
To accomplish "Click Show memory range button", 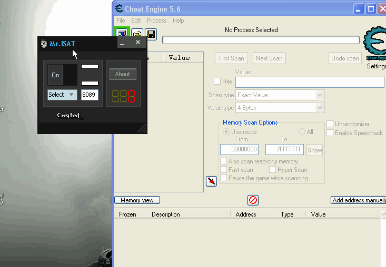I will point(314,150).
